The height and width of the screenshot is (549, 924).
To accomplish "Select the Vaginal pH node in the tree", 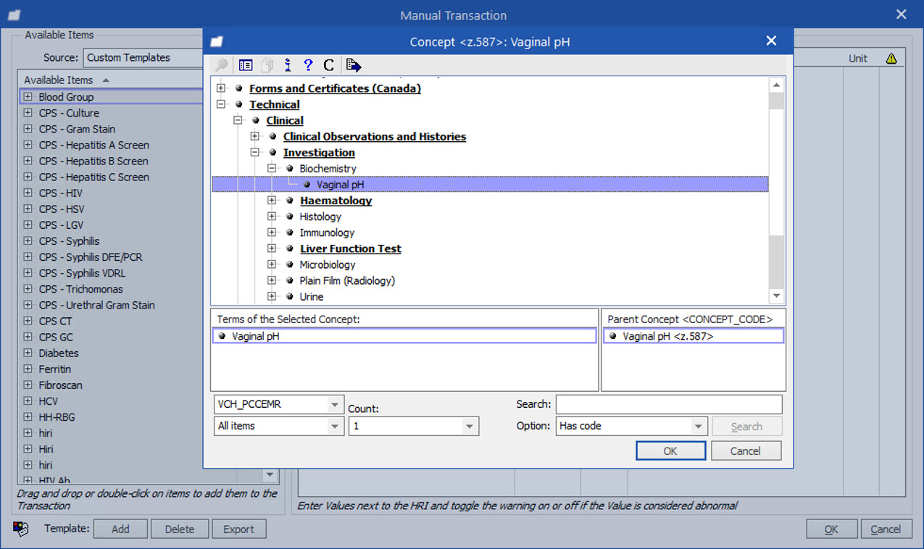I will [340, 184].
